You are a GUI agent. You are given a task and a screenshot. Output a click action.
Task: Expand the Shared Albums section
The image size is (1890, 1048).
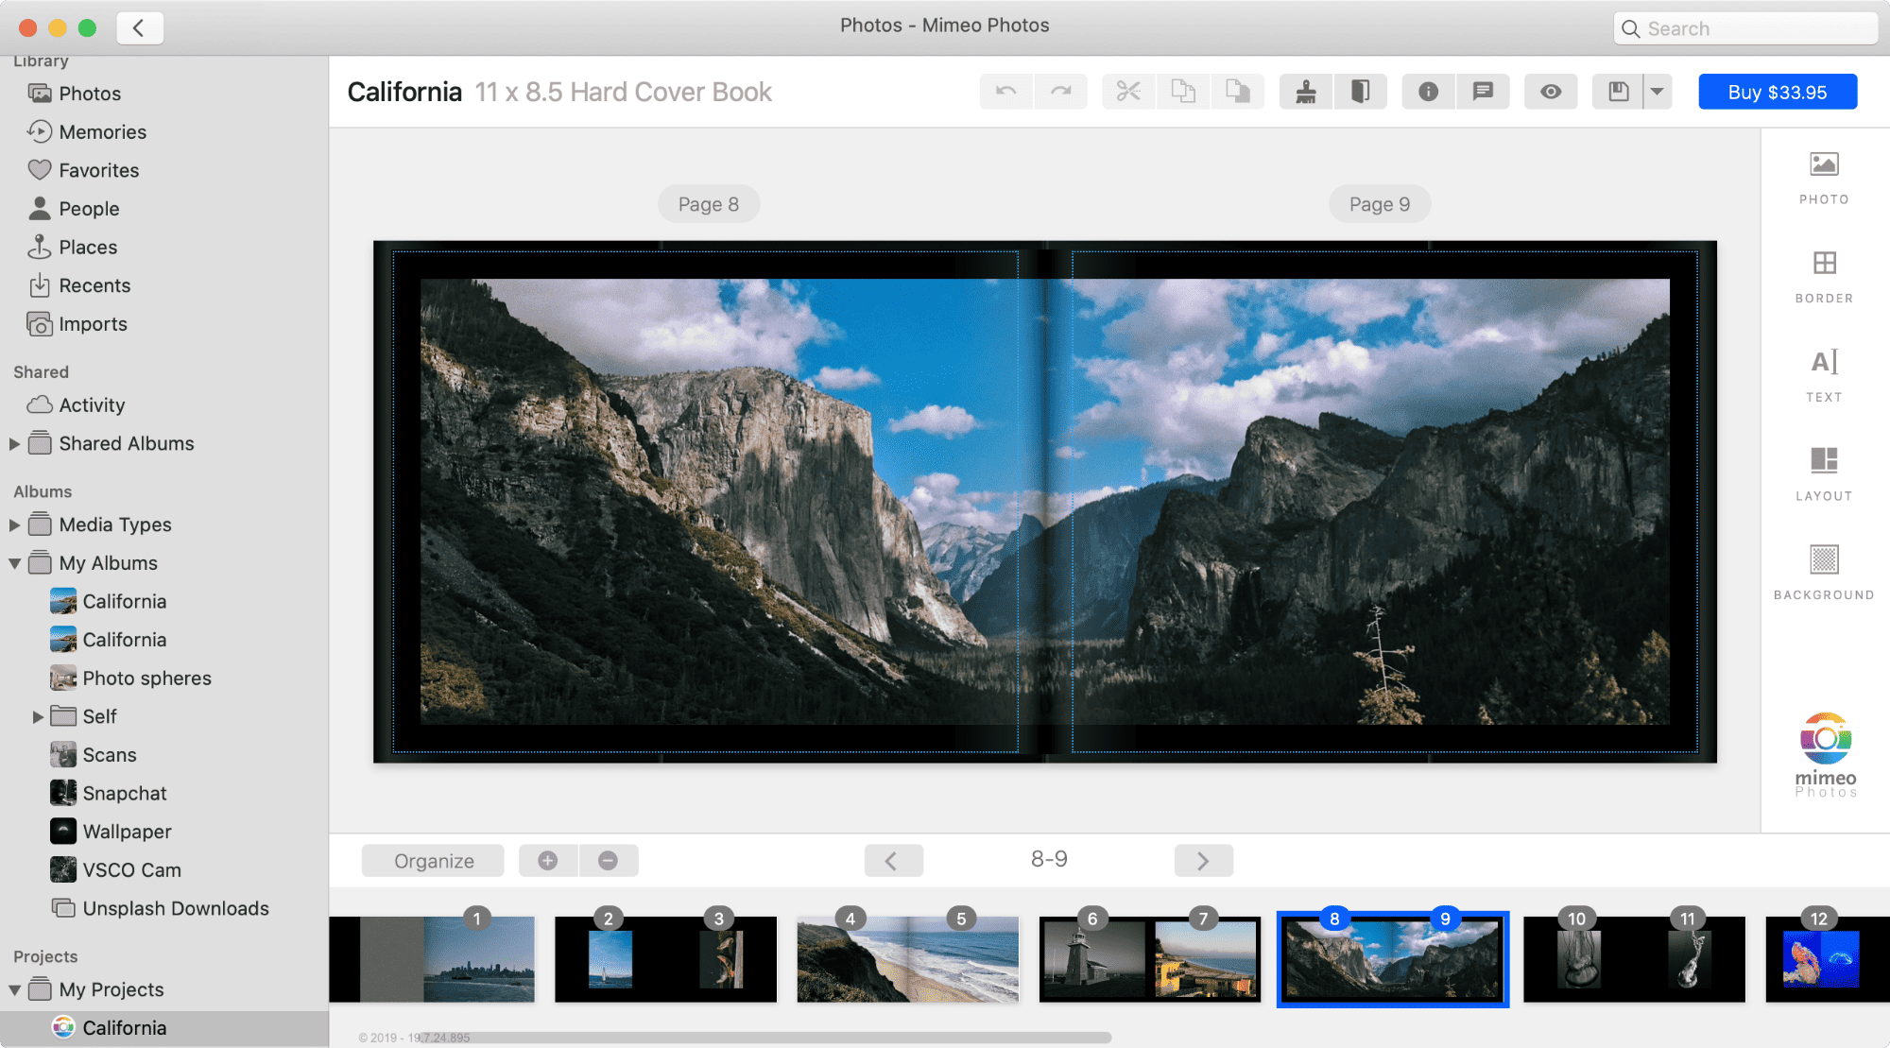point(13,442)
